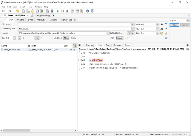The height and width of the screenshot is (136, 191).
Task: Toggle the less-than size button
Action: coord(37,38)
